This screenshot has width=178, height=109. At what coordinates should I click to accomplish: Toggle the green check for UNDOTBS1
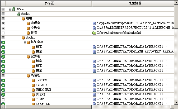[x=3, y=90]
